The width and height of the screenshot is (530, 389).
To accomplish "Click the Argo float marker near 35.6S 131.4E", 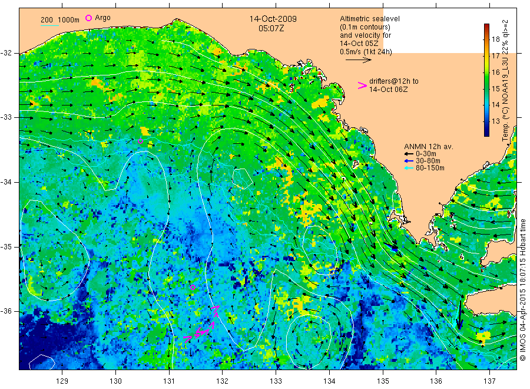I will click(193, 288).
